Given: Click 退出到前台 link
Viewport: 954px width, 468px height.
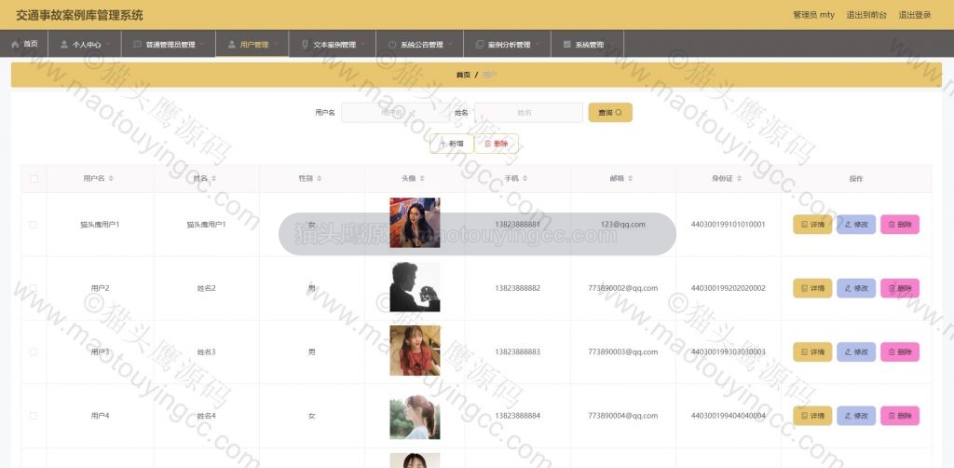Looking at the screenshot, I should click(866, 15).
